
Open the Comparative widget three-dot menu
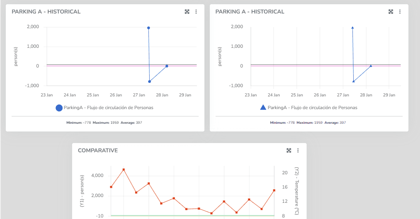(298, 150)
